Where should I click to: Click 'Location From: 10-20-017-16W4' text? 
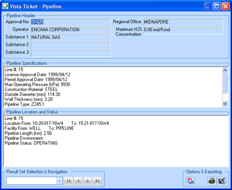coord(34,123)
